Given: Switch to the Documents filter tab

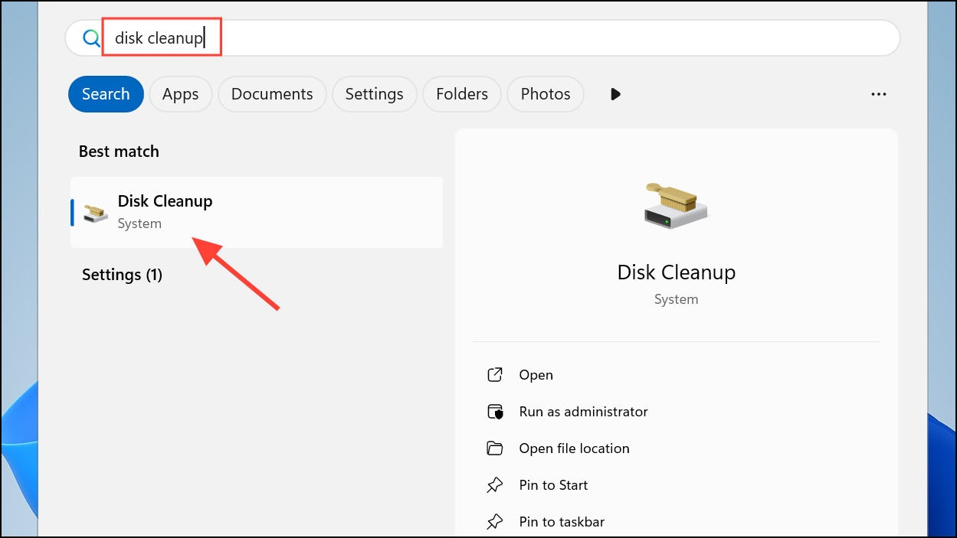Looking at the screenshot, I should coord(272,94).
